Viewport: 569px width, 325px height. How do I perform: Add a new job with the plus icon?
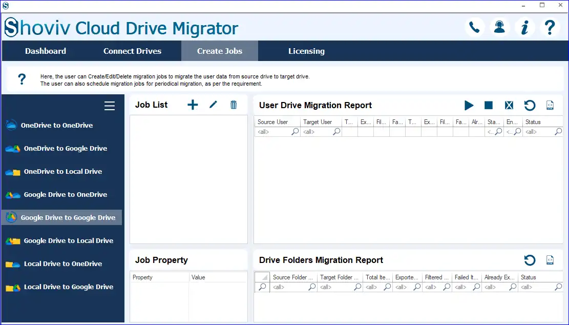click(x=193, y=105)
